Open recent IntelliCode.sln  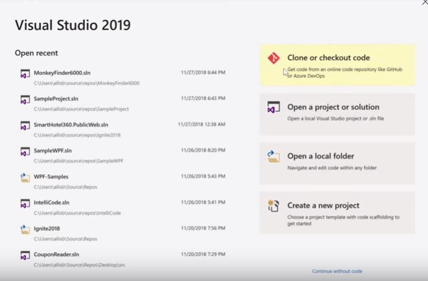[x=122, y=207]
